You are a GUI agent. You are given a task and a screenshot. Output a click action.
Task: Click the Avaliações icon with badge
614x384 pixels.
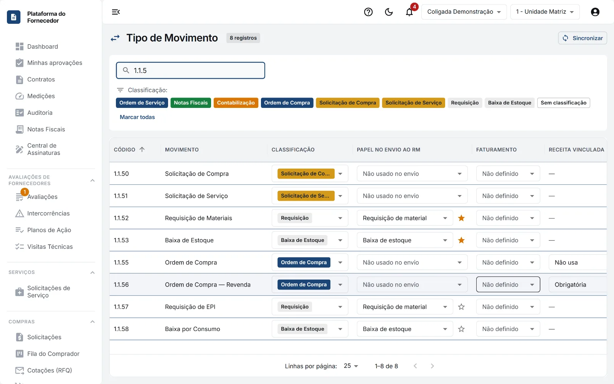pyautogui.click(x=20, y=197)
